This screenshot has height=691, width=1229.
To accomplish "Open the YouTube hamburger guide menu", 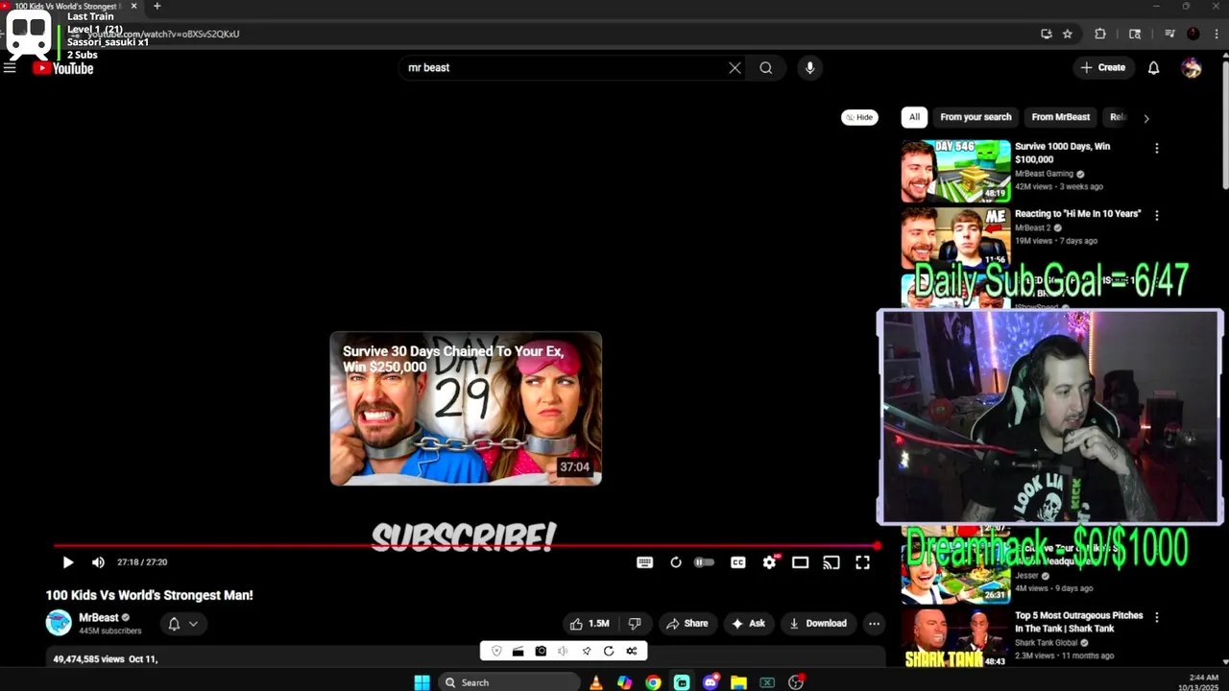I will coord(10,67).
